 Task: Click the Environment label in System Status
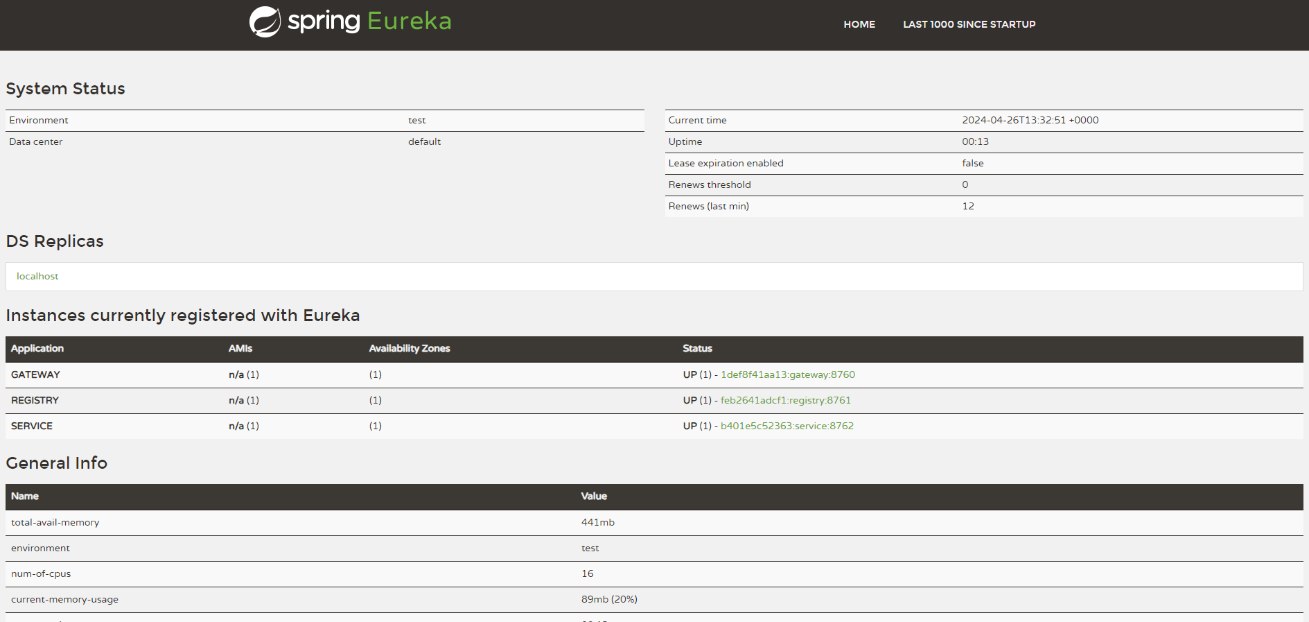click(39, 120)
